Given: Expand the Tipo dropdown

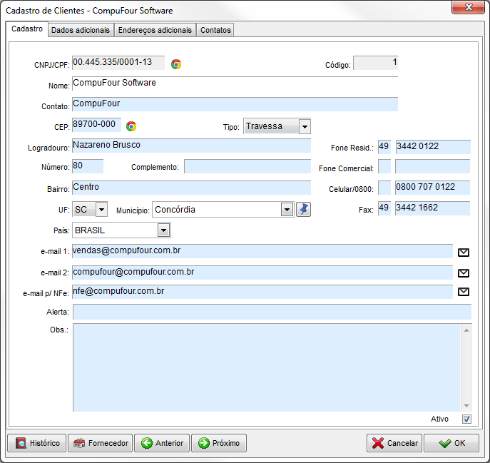Looking at the screenshot, I should coord(305,127).
